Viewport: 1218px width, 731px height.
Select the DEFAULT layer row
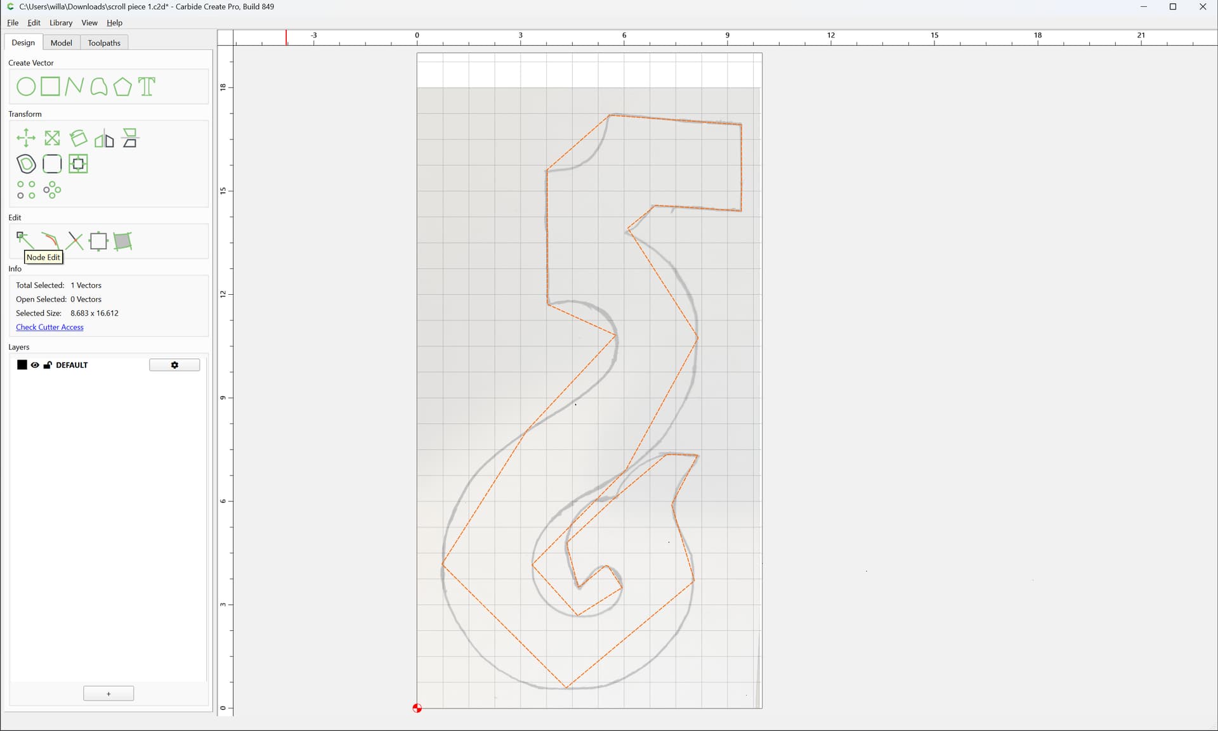[x=108, y=365]
